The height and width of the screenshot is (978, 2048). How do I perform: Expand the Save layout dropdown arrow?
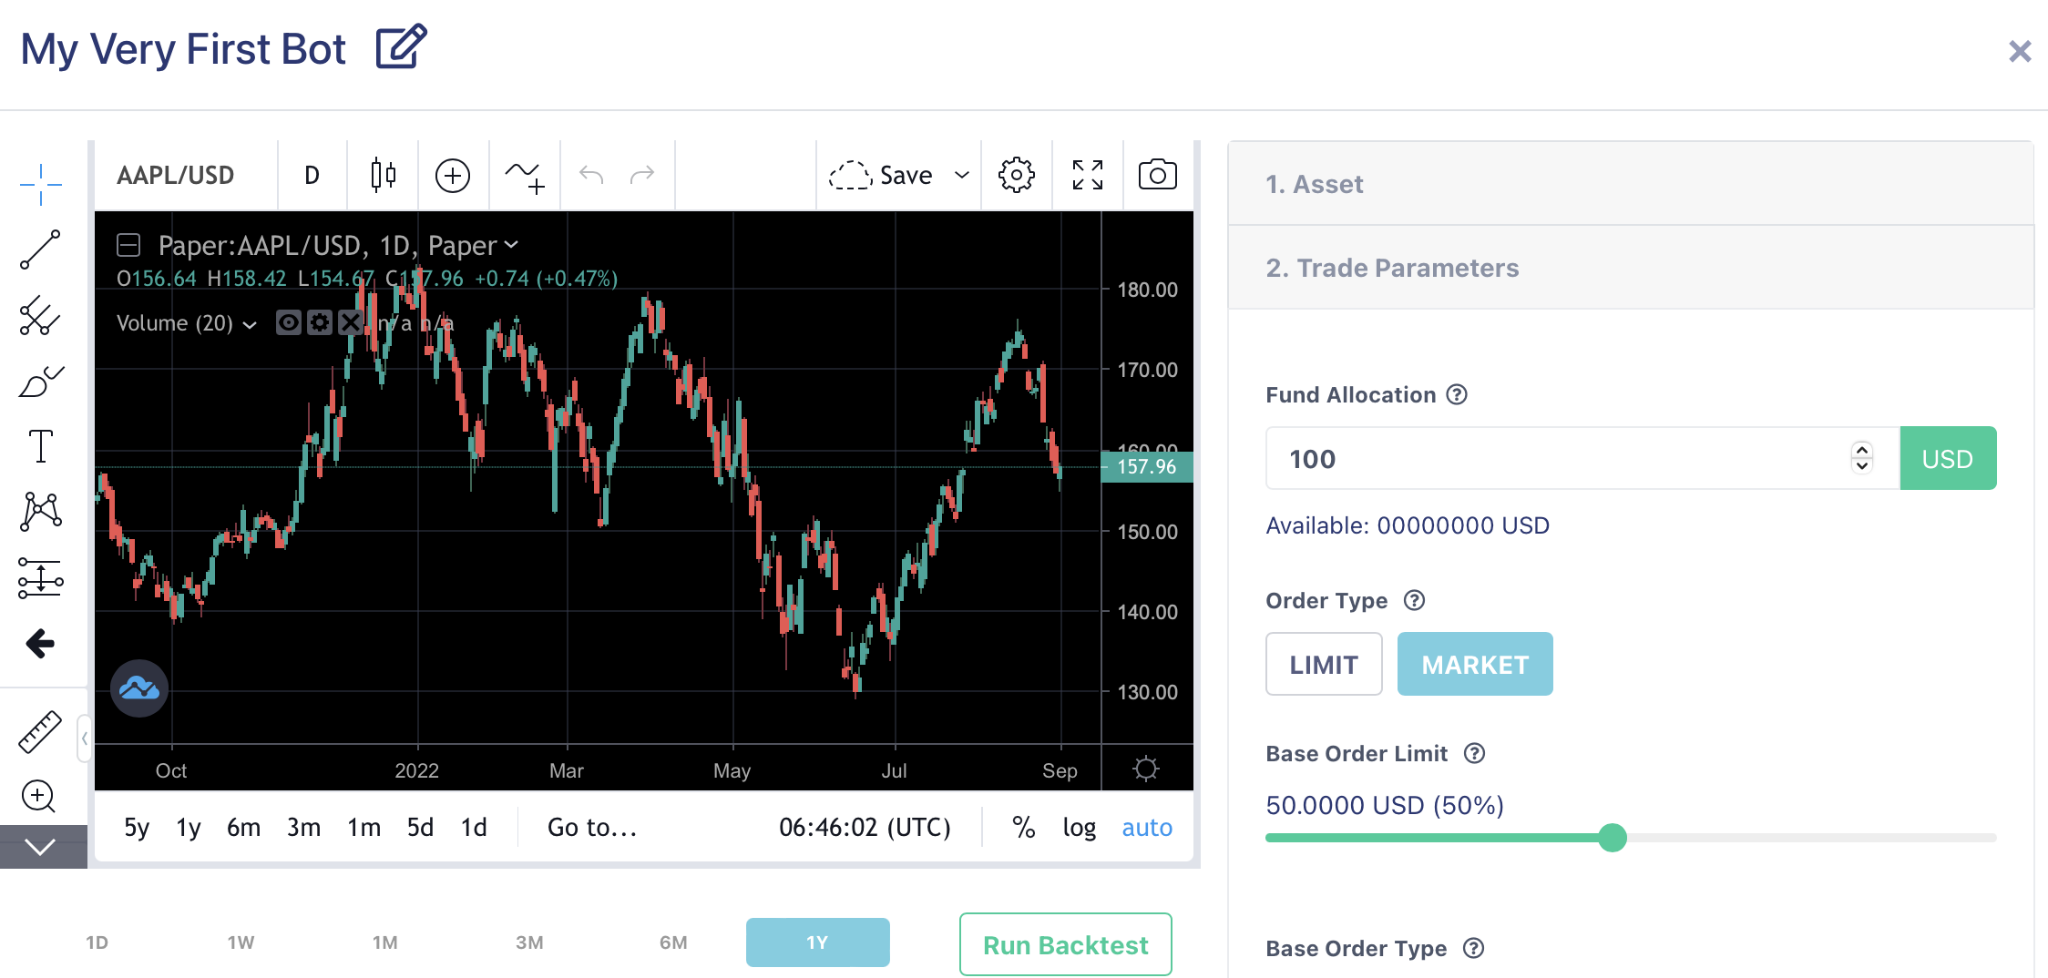[962, 175]
